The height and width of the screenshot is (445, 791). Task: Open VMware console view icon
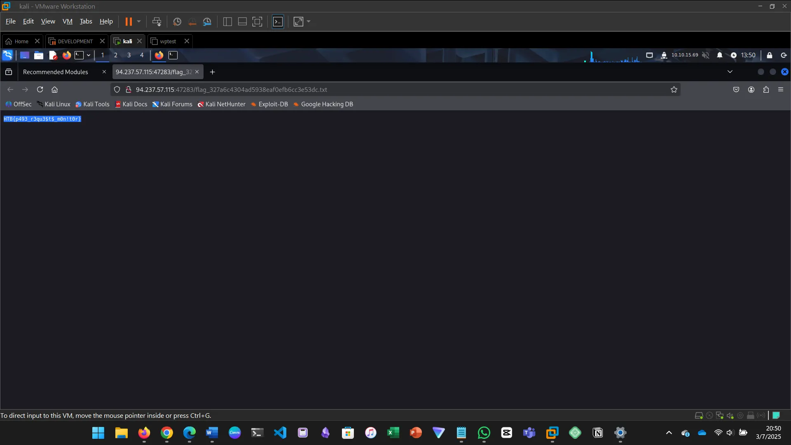pyautogui.click(x=278, y=22)
